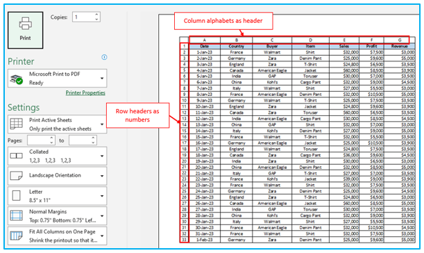The width and height of the screenshot is (424, 253).
Task: Click the 'Printer' section heading
Action: 21,61
